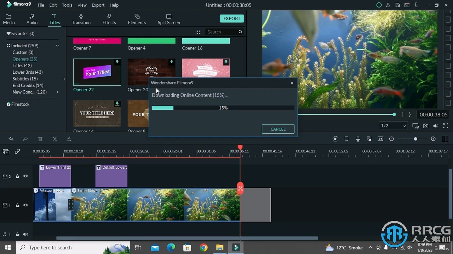
Task: Open the Edit menu
Action: [x=53, y=5]
